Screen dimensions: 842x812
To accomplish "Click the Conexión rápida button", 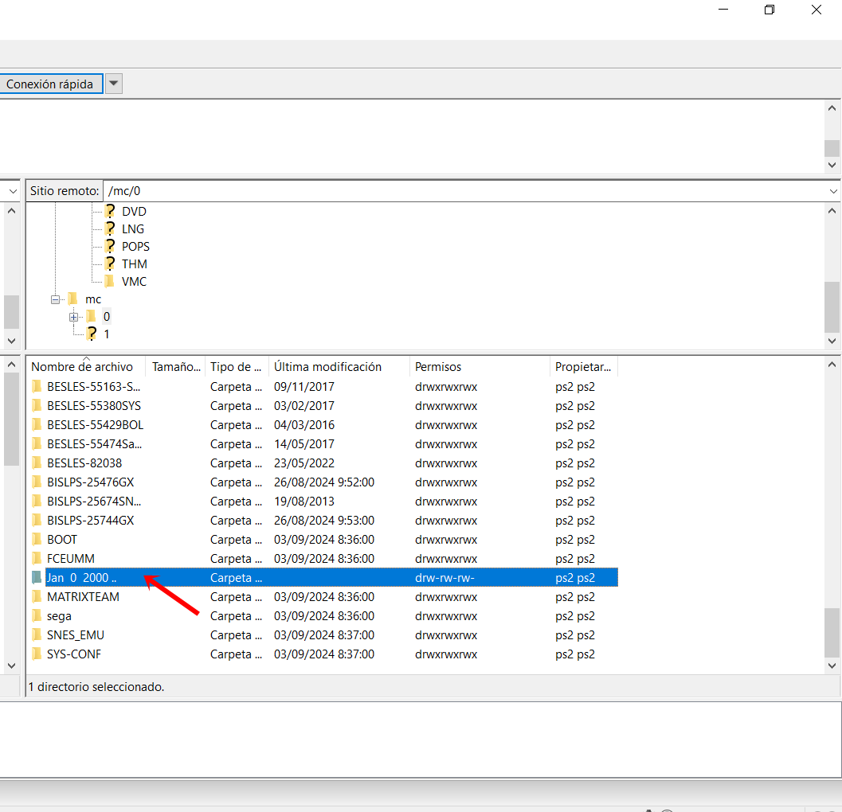I will coord(50,84).
